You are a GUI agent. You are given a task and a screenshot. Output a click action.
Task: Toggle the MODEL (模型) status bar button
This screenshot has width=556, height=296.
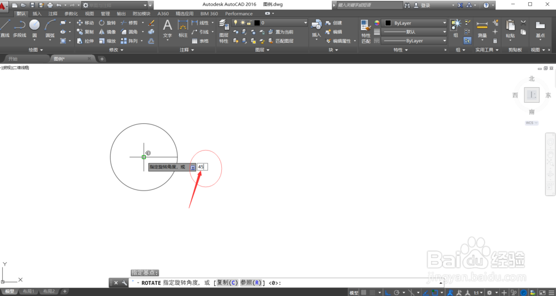(354, 293)
